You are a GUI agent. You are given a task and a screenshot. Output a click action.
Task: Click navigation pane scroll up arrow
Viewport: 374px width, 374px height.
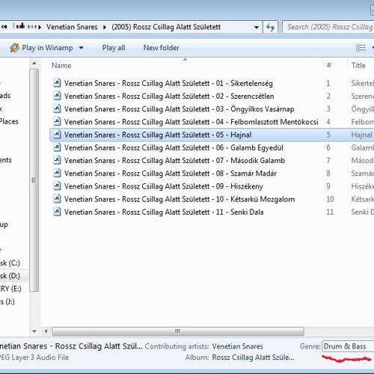[x=34, y=64]
